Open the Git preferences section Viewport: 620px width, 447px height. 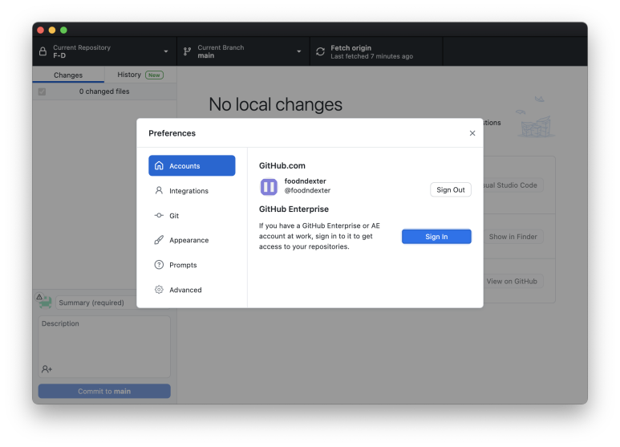[x=192, y=215]
